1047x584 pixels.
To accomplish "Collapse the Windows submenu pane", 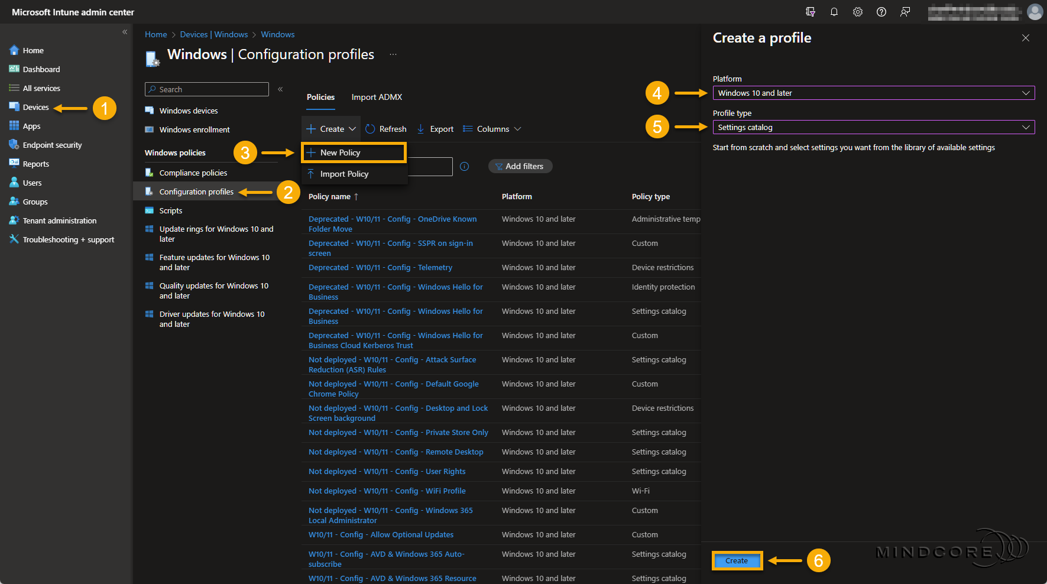I will [280, 89].
